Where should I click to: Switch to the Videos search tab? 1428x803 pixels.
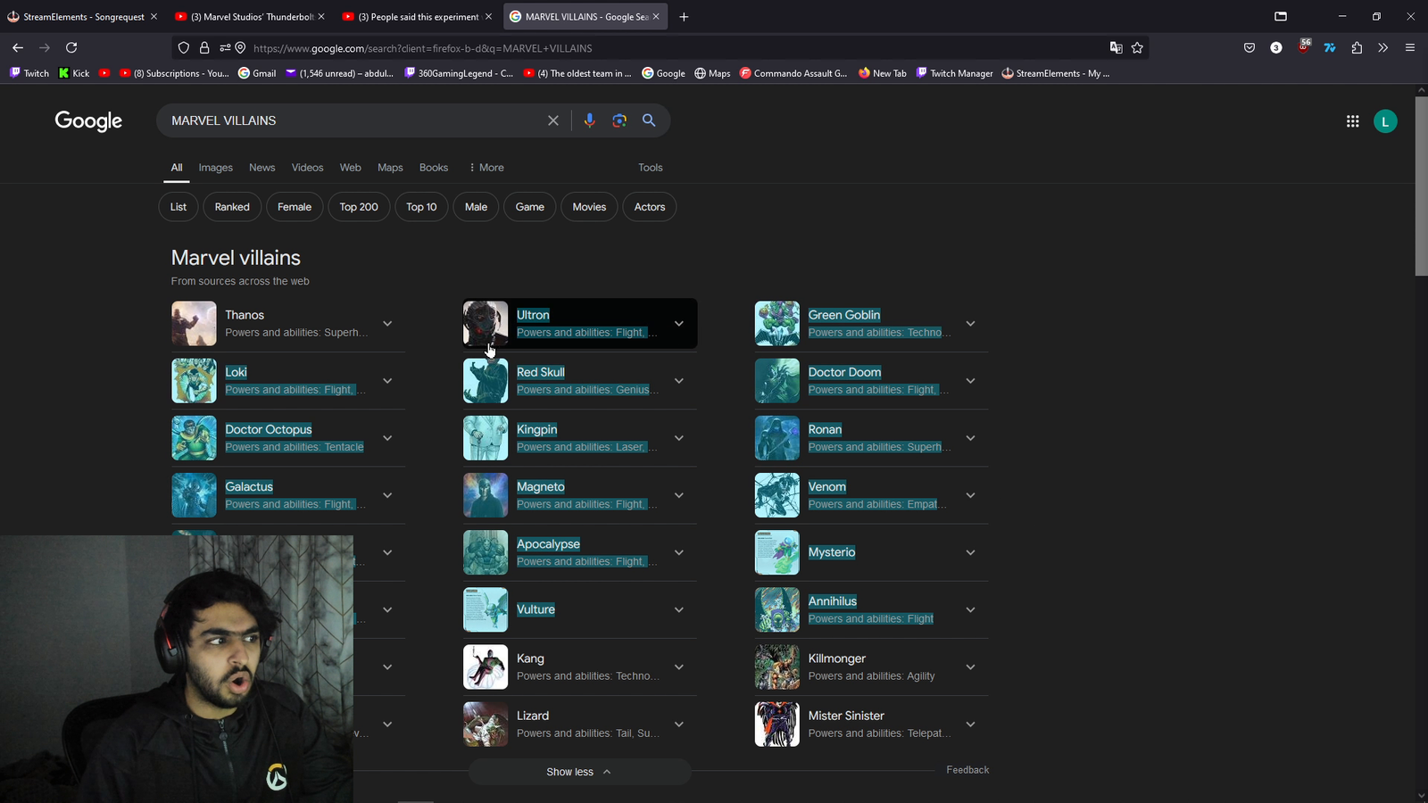(x=307, y=168)
